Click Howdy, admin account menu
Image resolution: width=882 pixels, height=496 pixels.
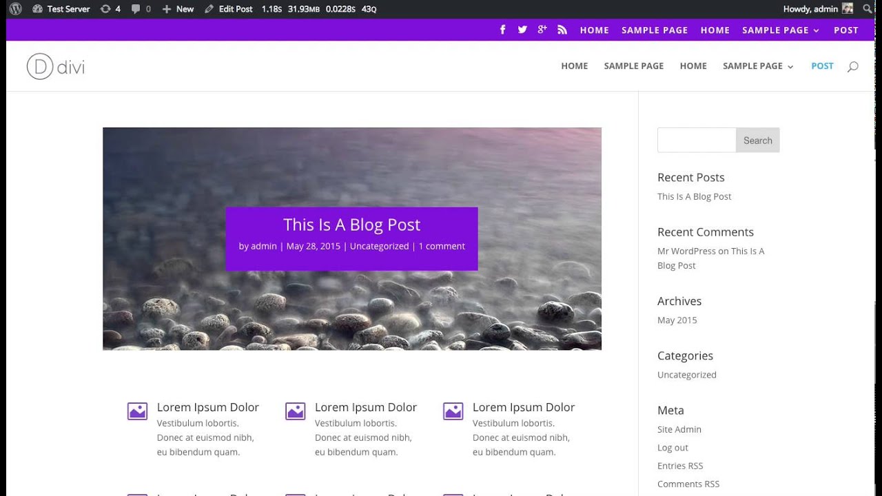click(818, 9)
